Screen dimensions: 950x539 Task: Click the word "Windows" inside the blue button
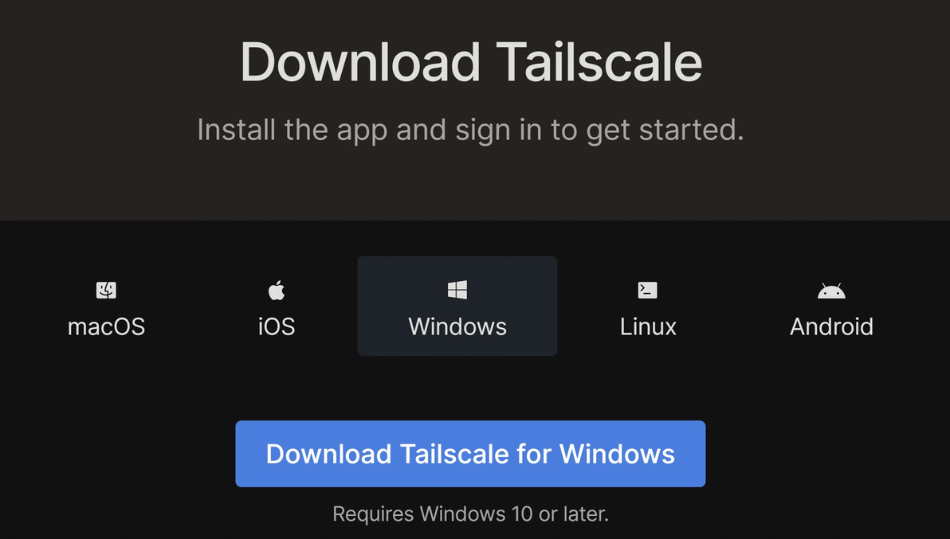(x=617, y=454)
